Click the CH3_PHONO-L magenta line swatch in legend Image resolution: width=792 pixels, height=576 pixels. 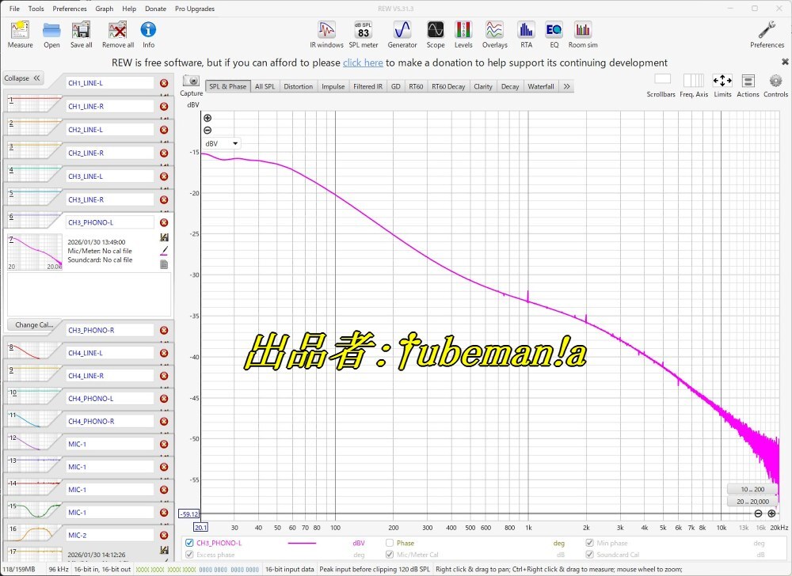coord(302,544)
